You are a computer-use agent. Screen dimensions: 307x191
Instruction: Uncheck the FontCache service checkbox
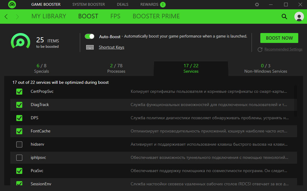19,131
